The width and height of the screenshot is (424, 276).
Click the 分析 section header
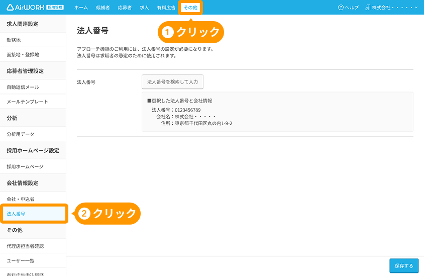pyautogui.click(x=12, y=118)
